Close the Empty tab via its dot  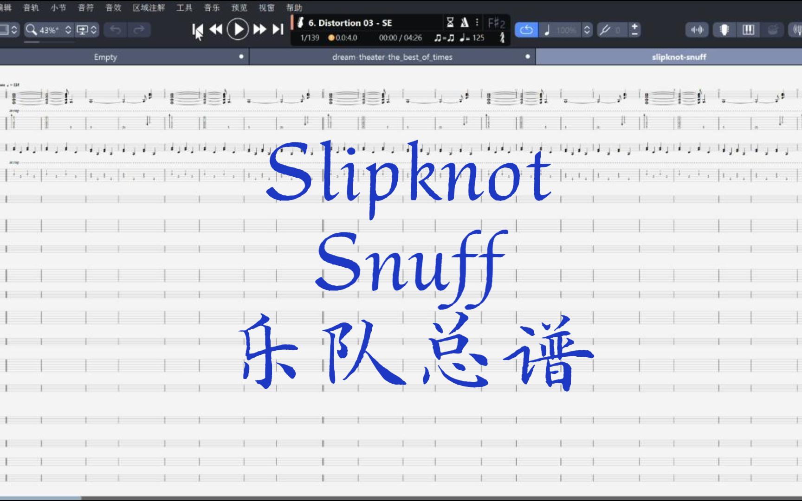241,57
